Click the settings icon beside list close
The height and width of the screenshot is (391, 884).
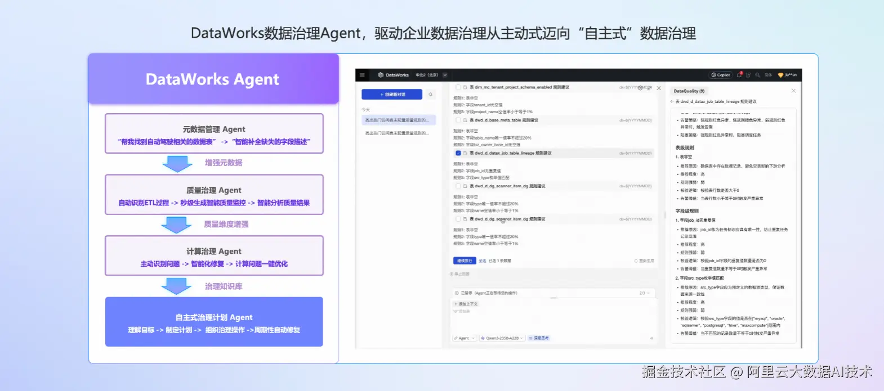tap(641, 88)
